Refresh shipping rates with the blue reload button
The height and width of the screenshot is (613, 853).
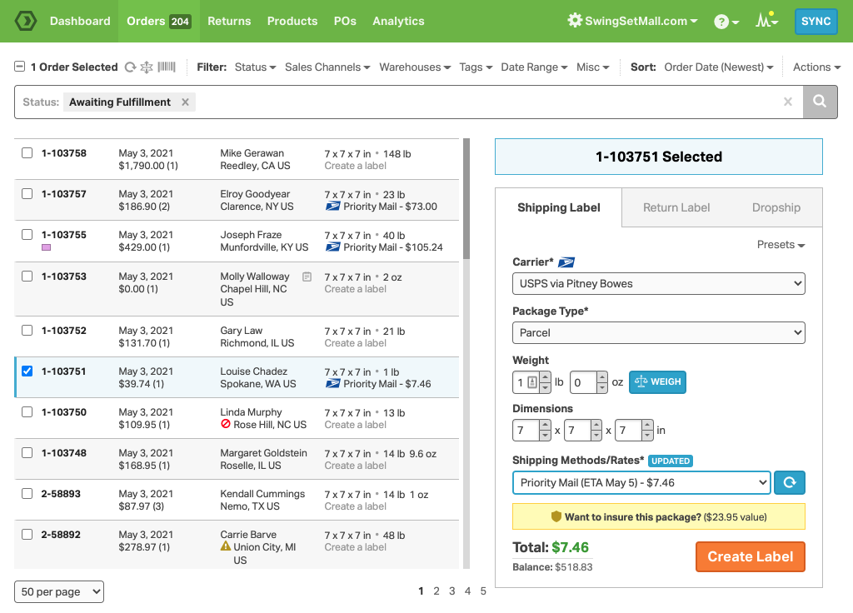(x=790, y=482)
